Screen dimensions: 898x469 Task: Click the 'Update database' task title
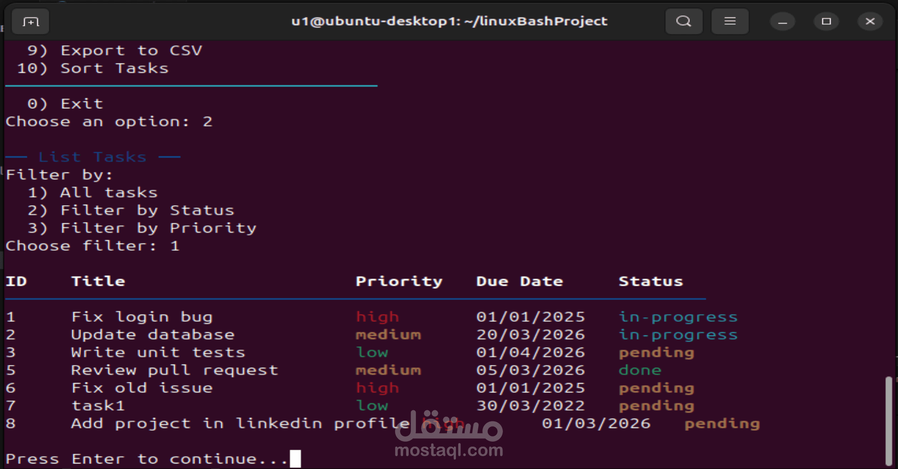[x=153, y=334]
